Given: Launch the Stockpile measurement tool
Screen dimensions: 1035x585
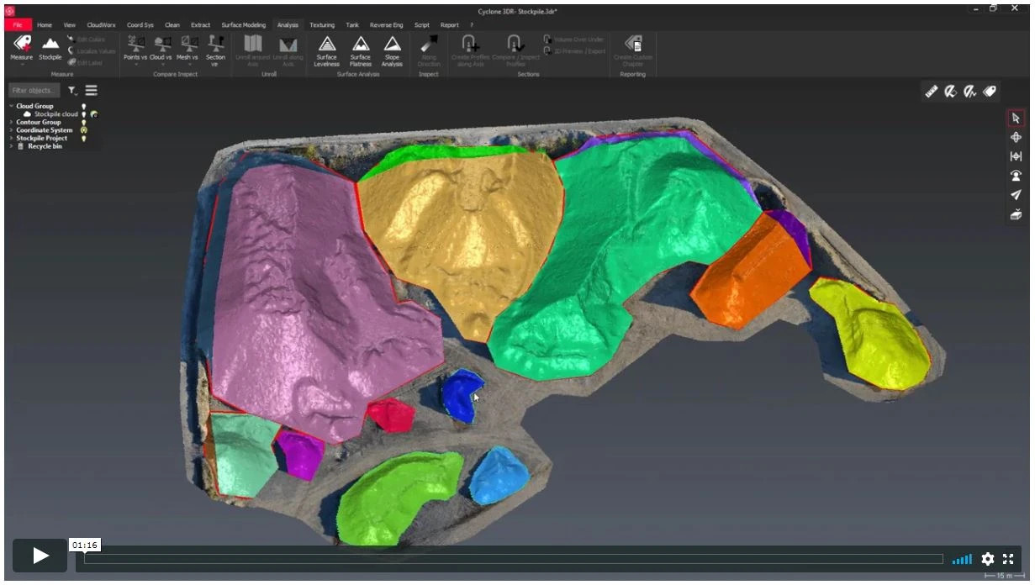Looking at the screenshot, I should pos(50,48).
